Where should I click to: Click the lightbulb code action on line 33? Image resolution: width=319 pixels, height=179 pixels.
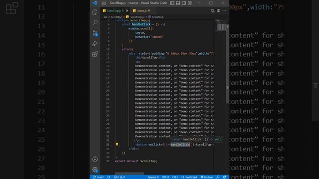117,144
